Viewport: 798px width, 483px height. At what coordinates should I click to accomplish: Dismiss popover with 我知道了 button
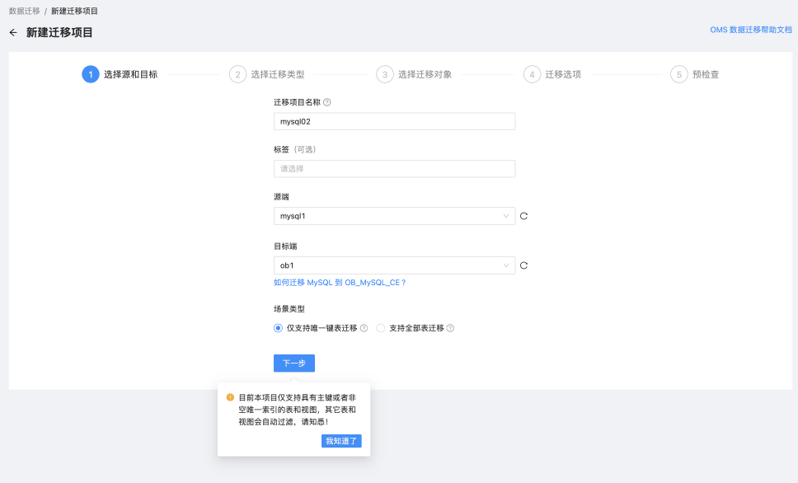pos(341,441)
